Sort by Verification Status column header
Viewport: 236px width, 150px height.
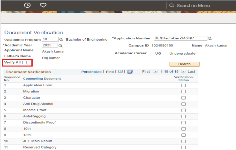183,79
